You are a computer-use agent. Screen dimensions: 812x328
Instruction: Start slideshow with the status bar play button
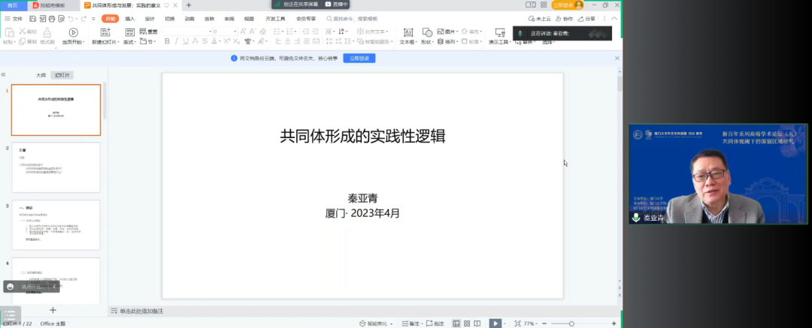click(x=495, y=323)
